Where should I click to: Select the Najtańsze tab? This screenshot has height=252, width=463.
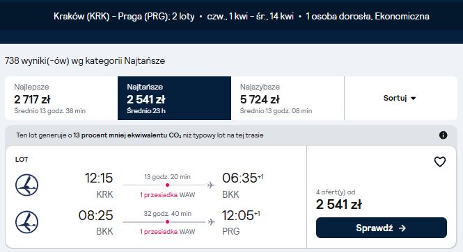coord(174,98)
